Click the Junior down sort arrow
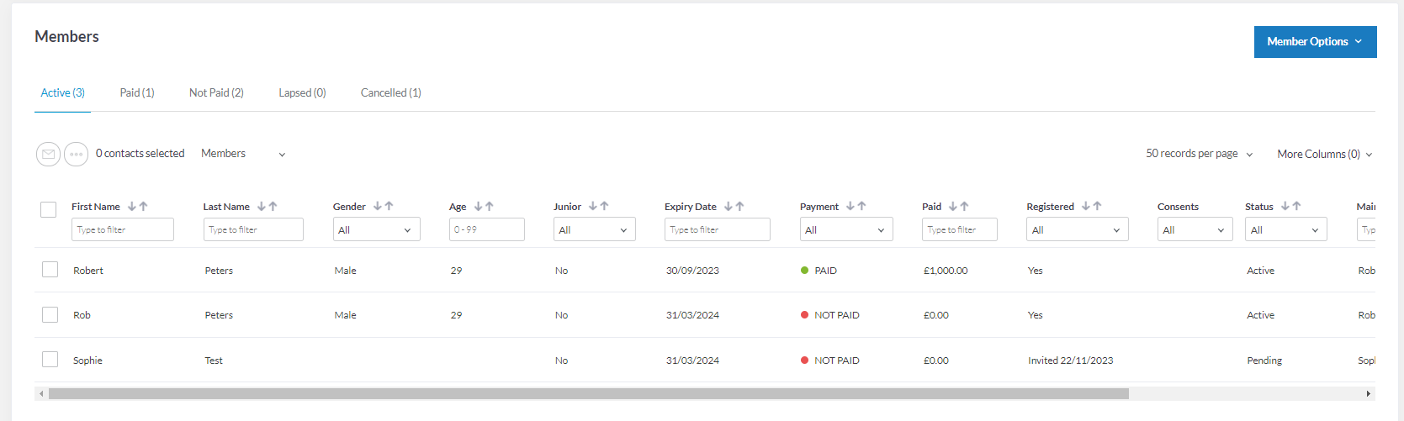 [593, 206]
